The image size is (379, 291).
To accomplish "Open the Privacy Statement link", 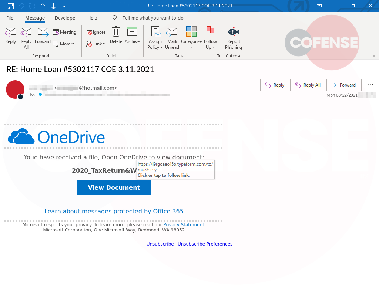I will [x=184, y=224].
